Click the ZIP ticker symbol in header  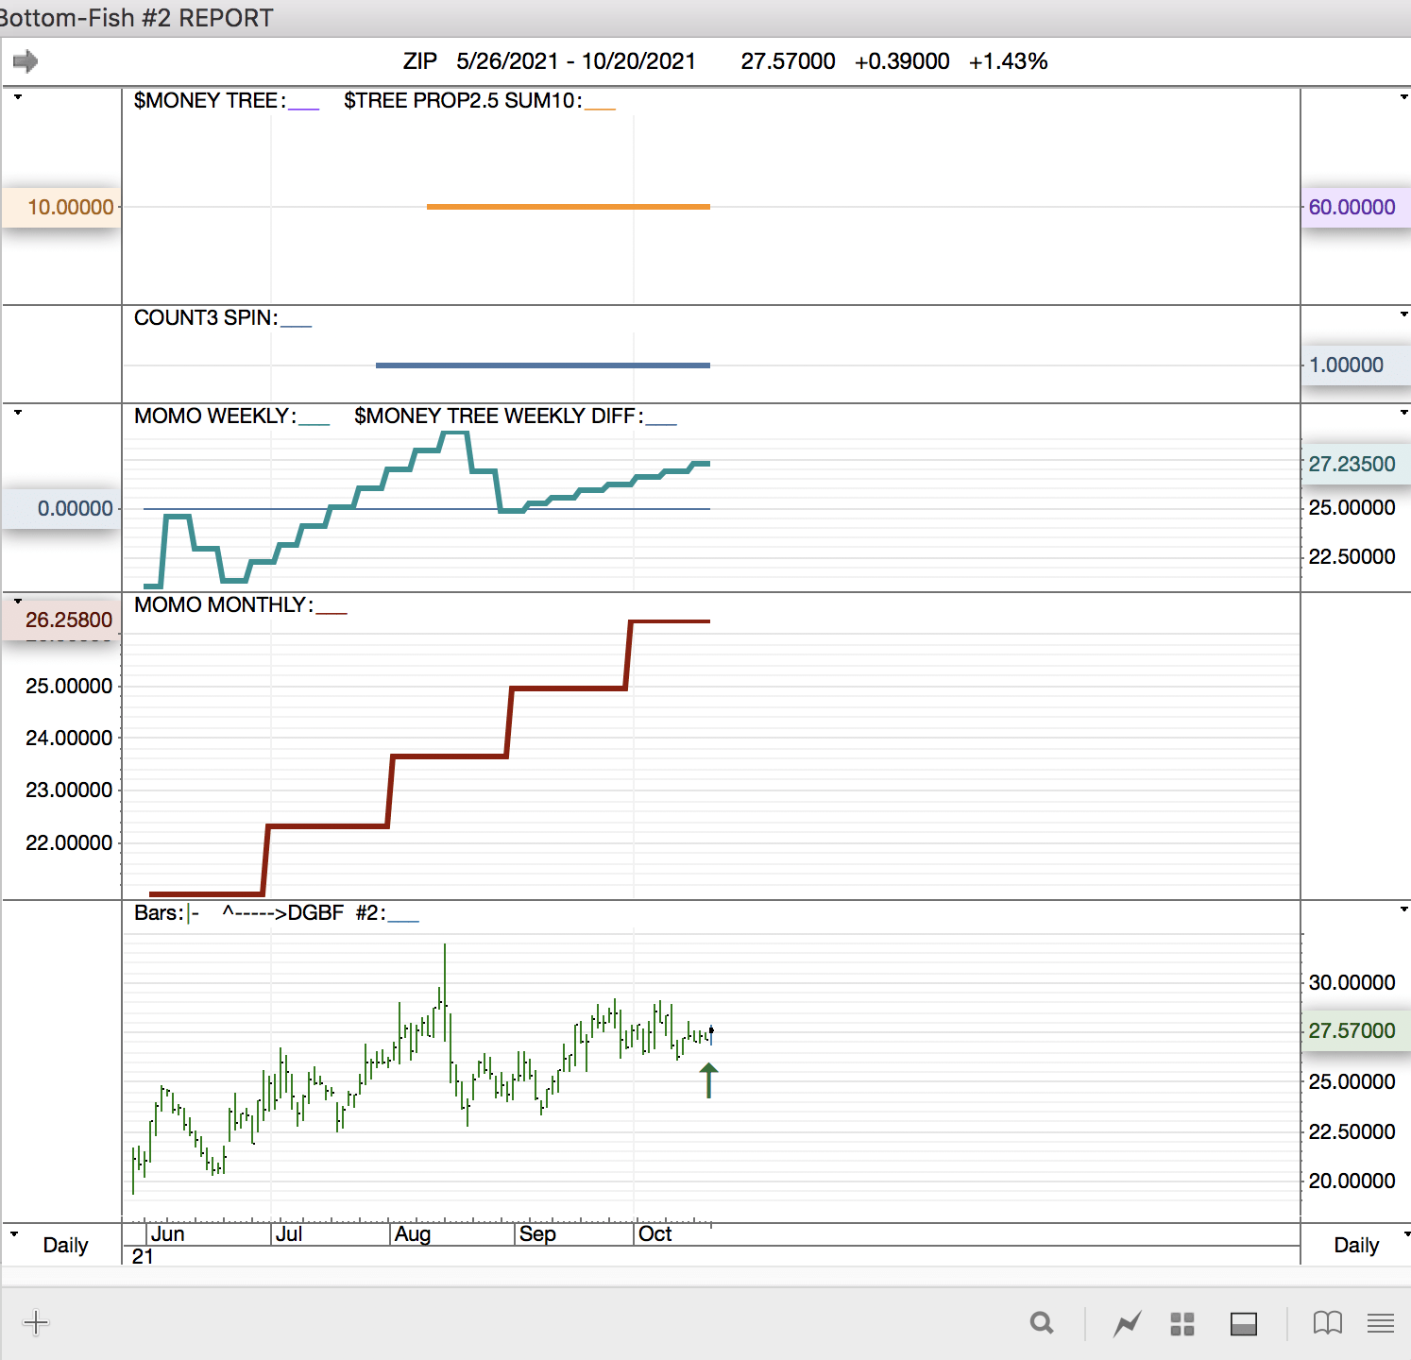pos(419,61)
